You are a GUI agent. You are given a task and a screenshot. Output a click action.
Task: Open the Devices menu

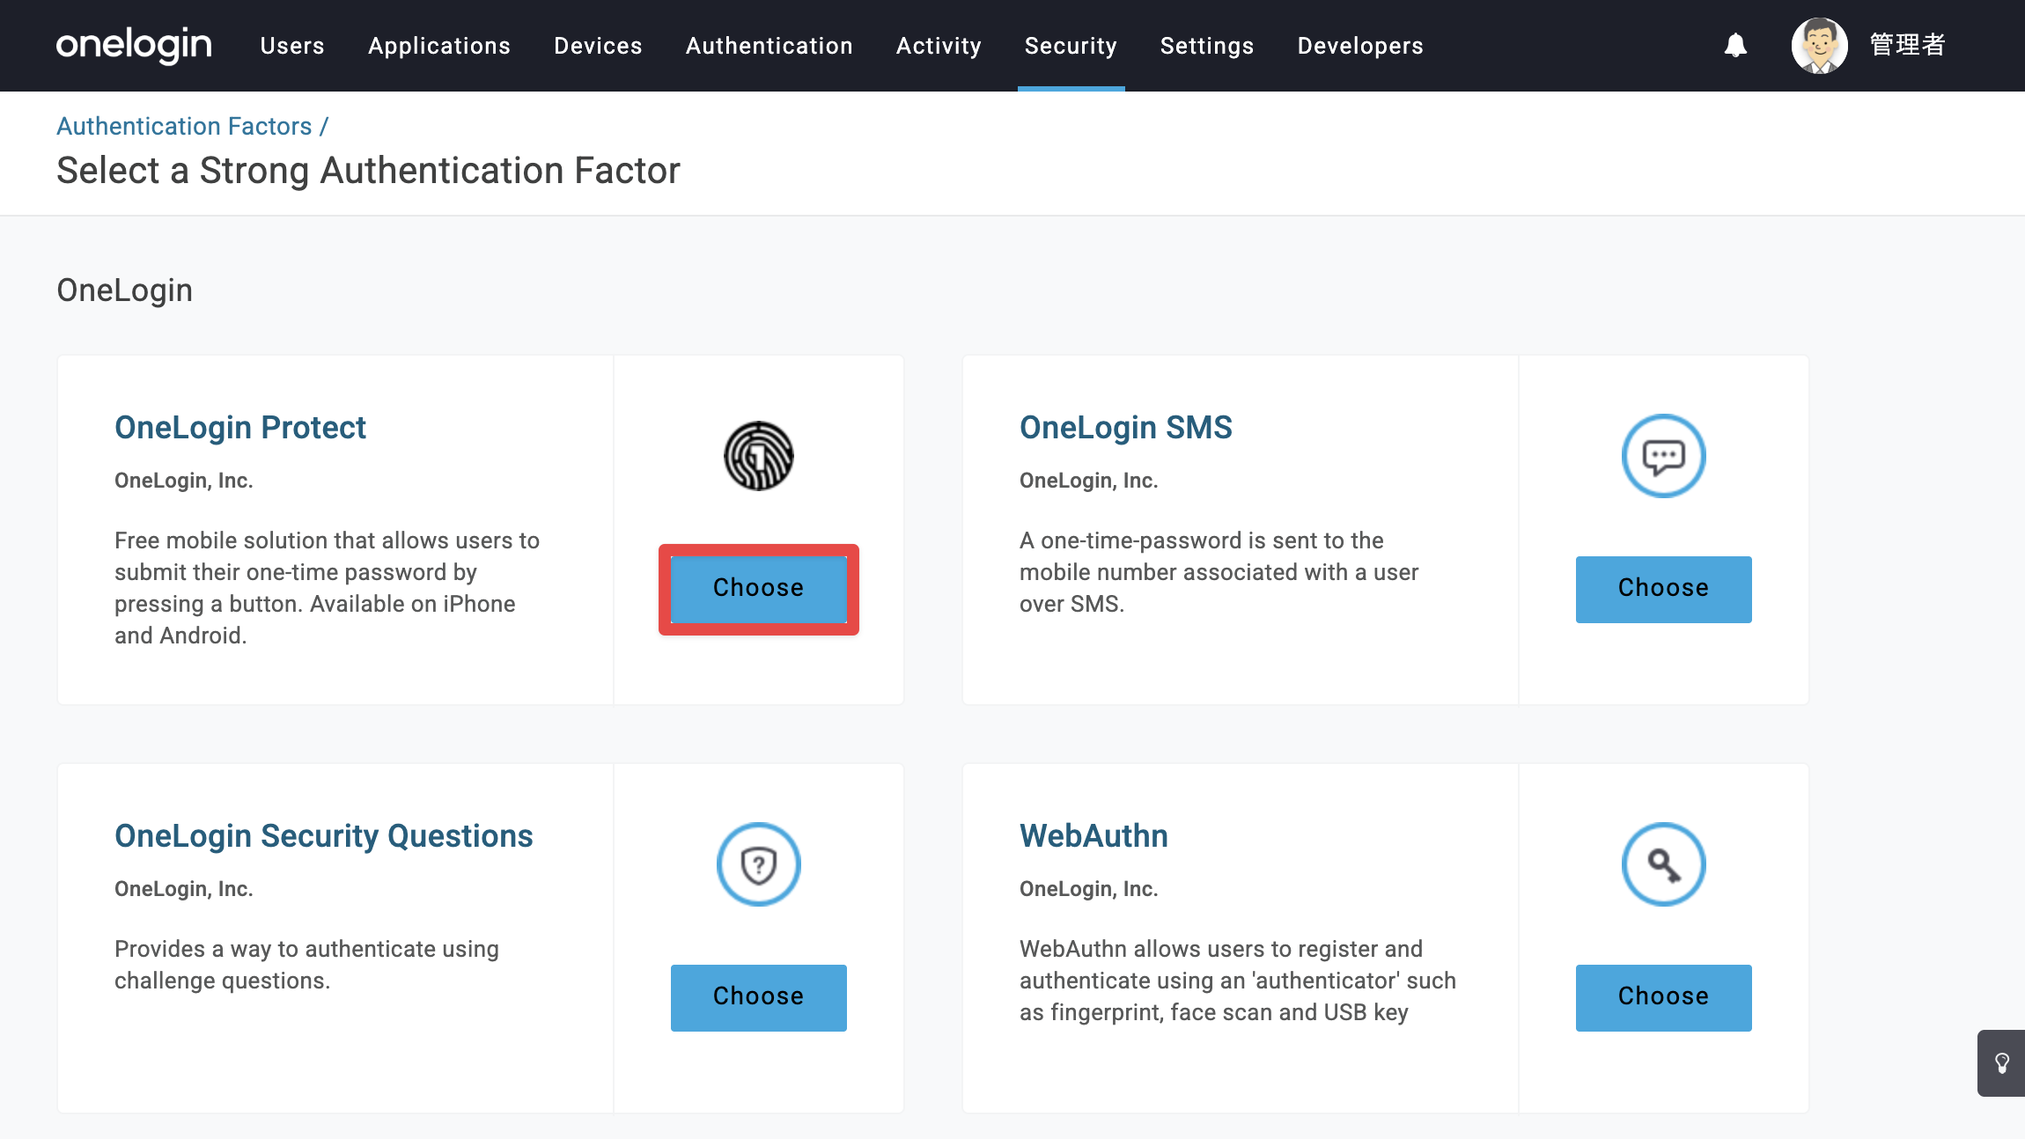[x=598, y=46]
